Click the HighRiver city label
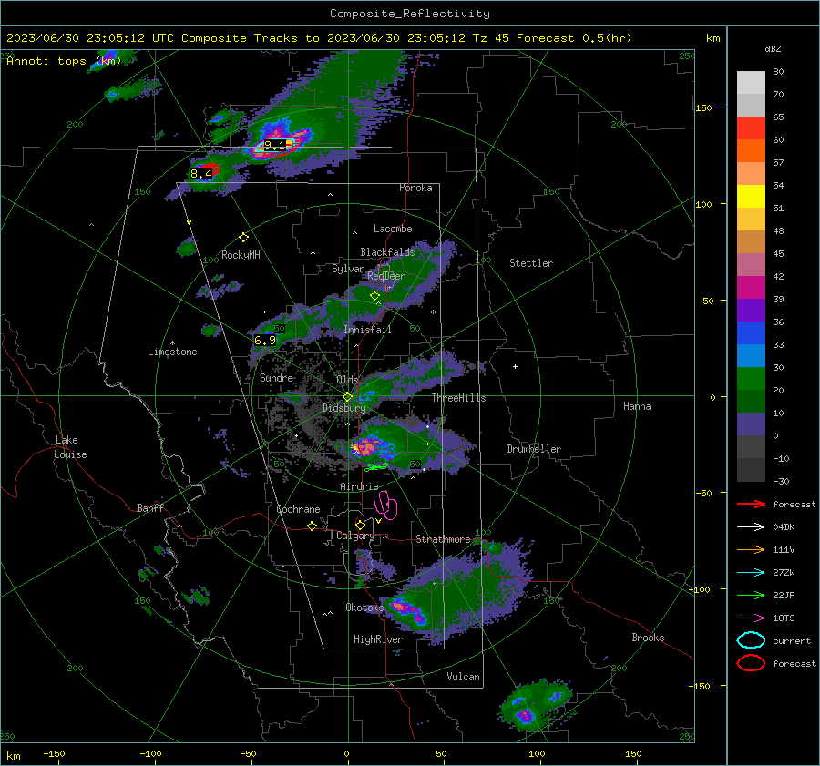The image size is (820, 766). (x=378, y=639)
